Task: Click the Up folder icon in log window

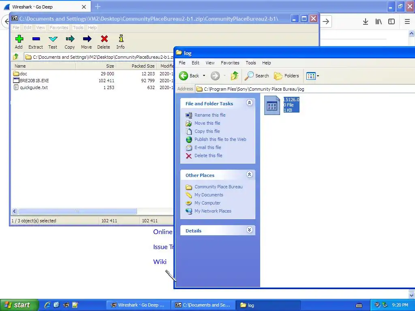Action: pos(234,76)
